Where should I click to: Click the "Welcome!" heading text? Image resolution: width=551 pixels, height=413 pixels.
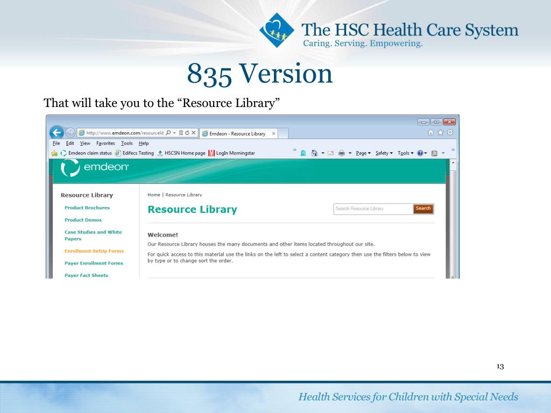163,234
